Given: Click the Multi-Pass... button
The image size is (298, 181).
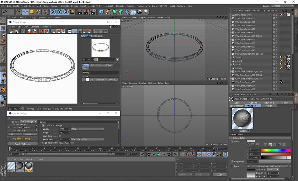Looking at the screenshot, I should pyautogui.click(x=30, y=134).
